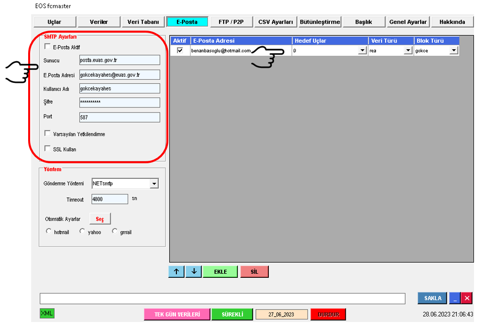479x327 pixels.
Task: Click the Port field showing 587
Action: point(120,117)
